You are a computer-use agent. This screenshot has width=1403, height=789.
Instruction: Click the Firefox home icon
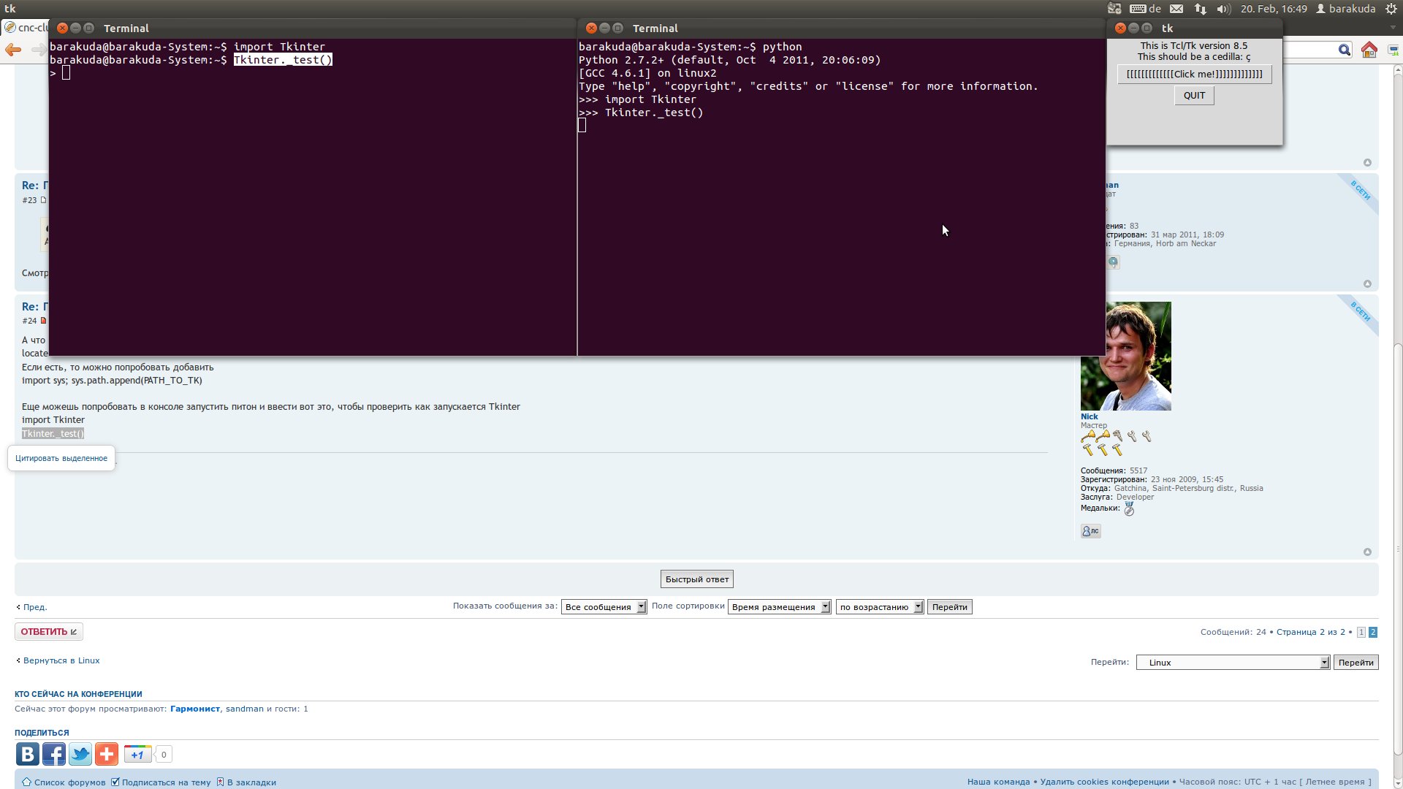[x=1369, y=50]
